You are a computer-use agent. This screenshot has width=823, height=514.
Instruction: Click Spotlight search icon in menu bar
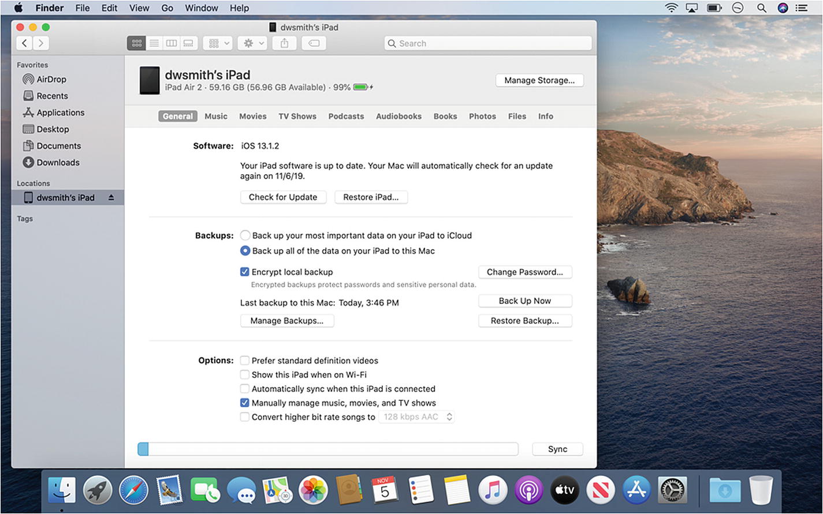coord(761,8)
